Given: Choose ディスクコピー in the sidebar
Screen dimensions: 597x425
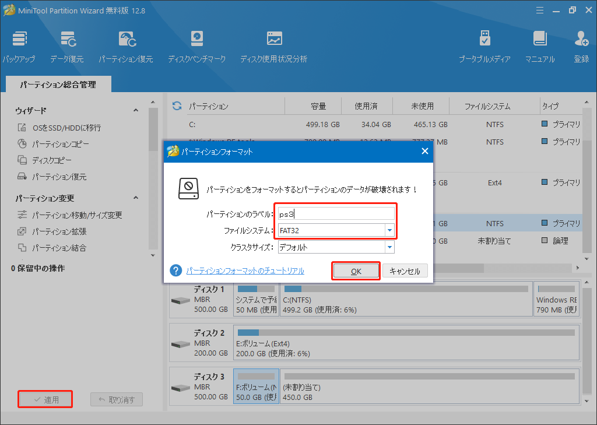Looking at the screenshot, I should point(45,160).
